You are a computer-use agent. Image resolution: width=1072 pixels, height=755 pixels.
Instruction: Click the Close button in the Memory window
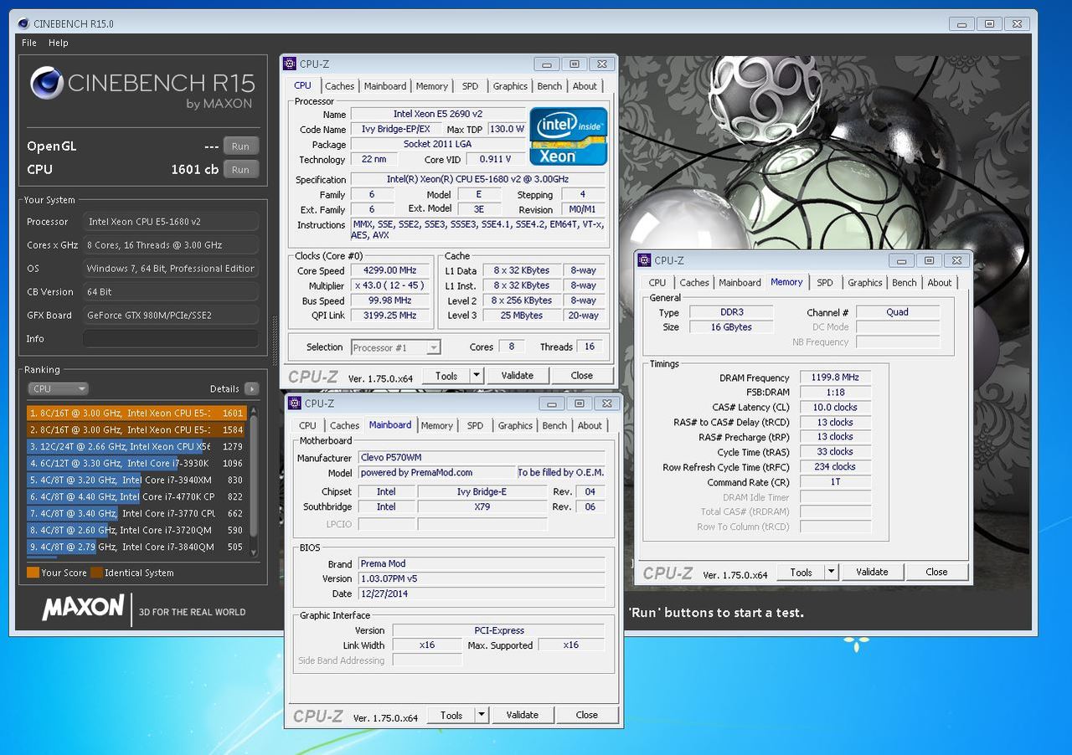tap(936, 573)
